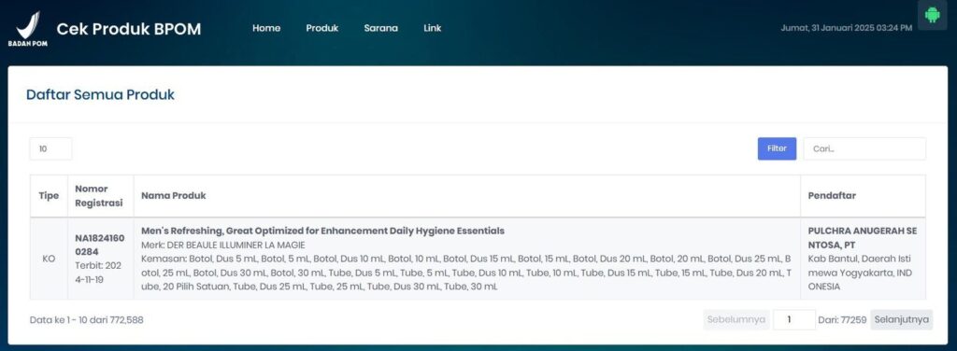
Task: Go to the Home menu
Action: click(266, 28)
